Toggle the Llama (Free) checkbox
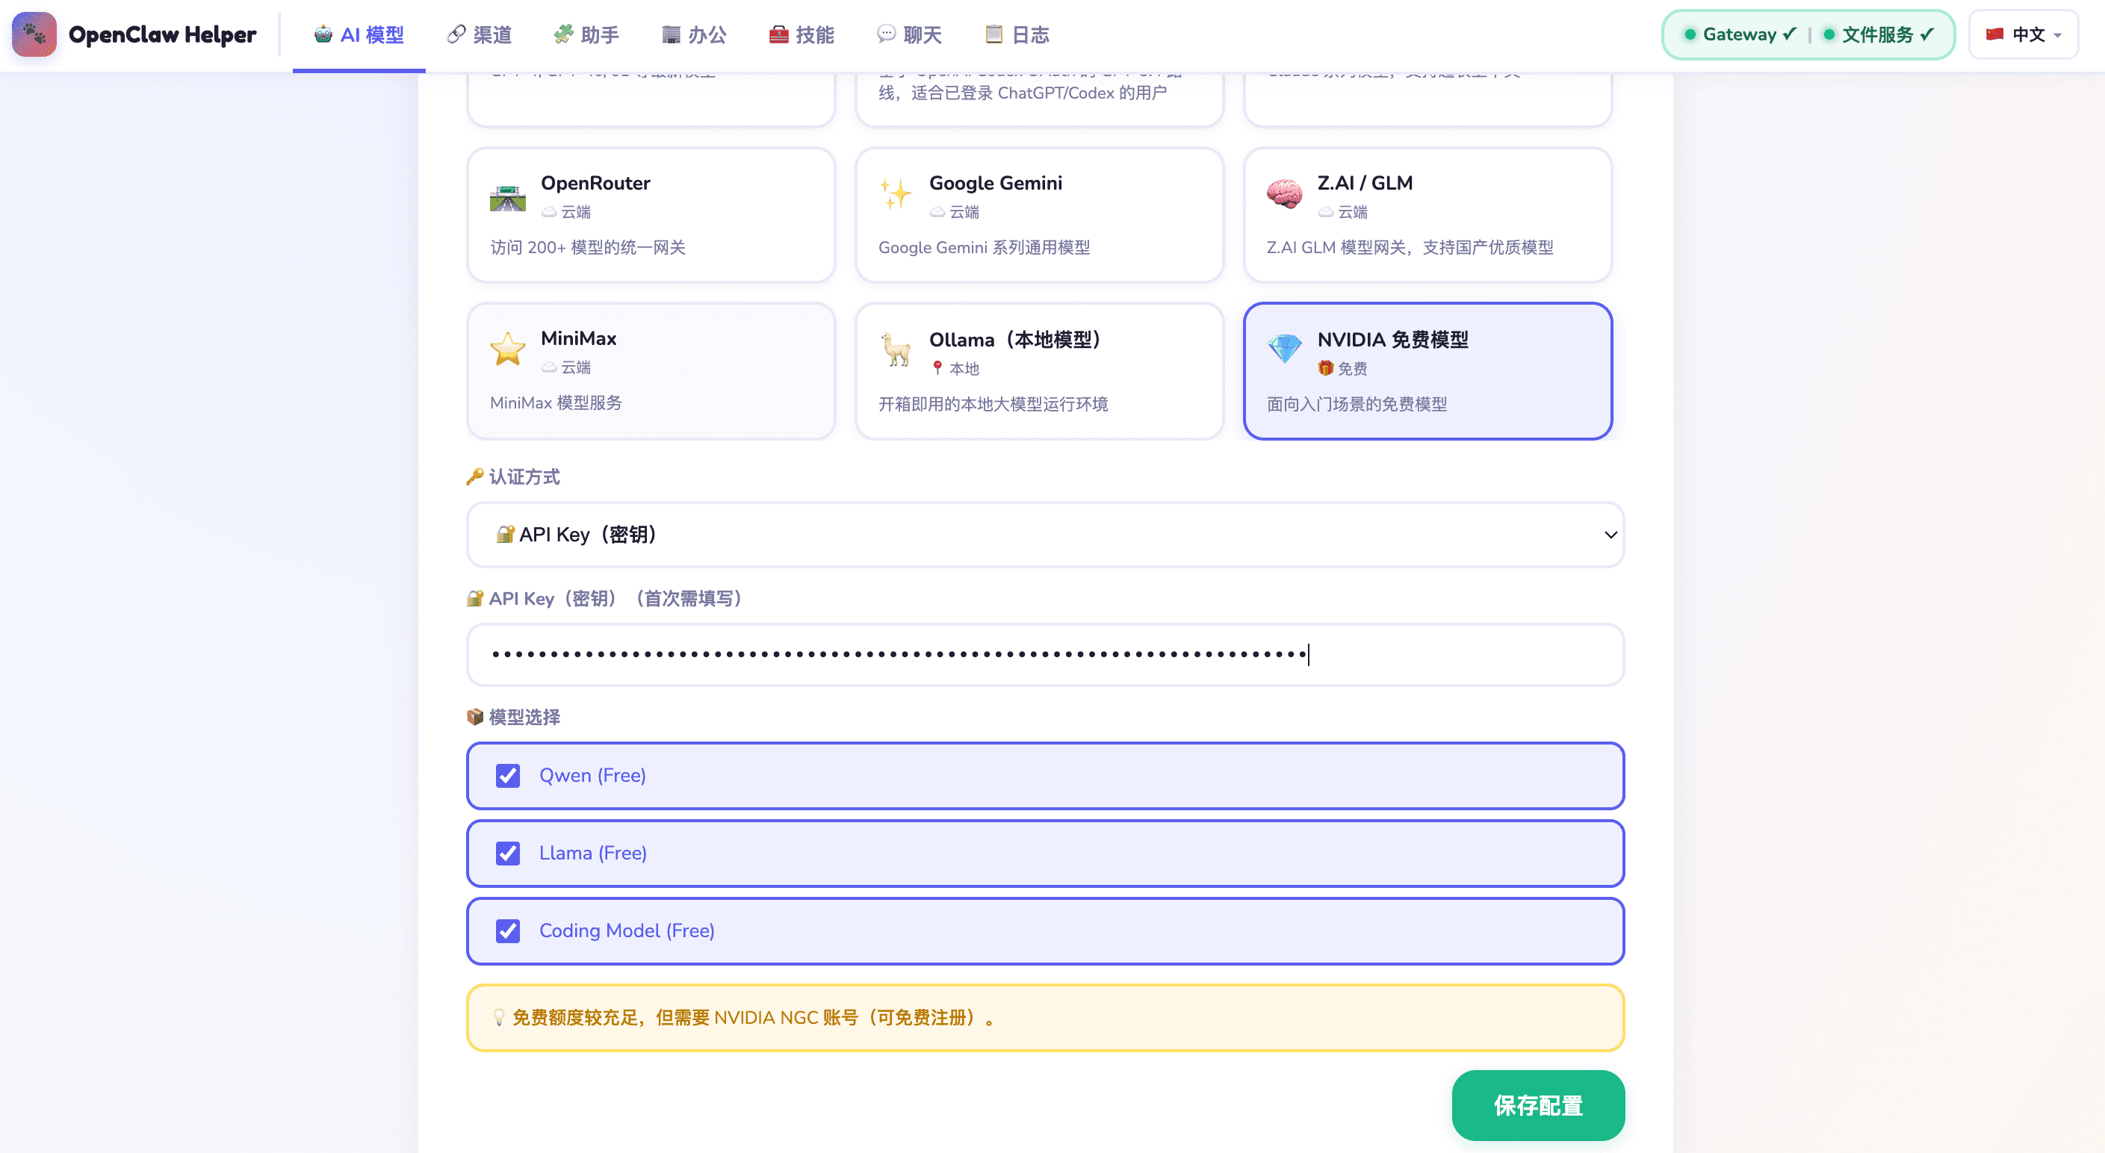This screenshot has height=1153, width=2105. [x=507, y=853]
